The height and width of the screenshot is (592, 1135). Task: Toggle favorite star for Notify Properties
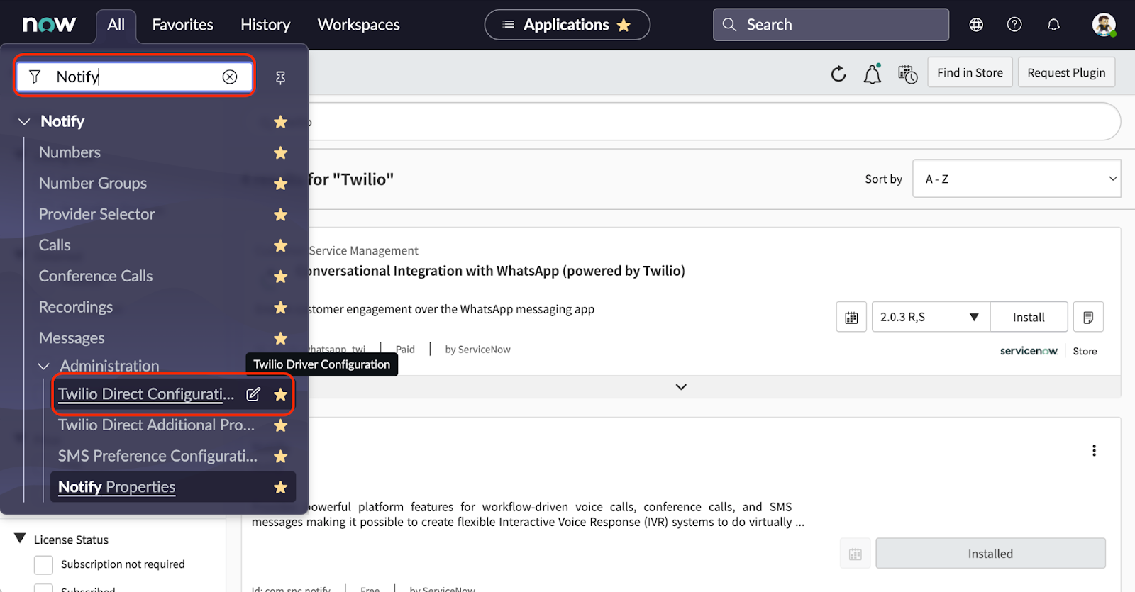point(280,487)
